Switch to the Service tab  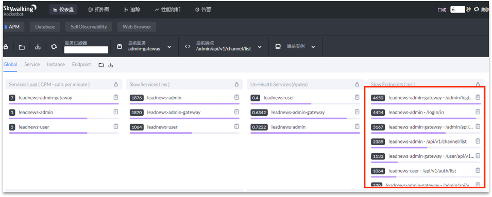coord(32,64)
